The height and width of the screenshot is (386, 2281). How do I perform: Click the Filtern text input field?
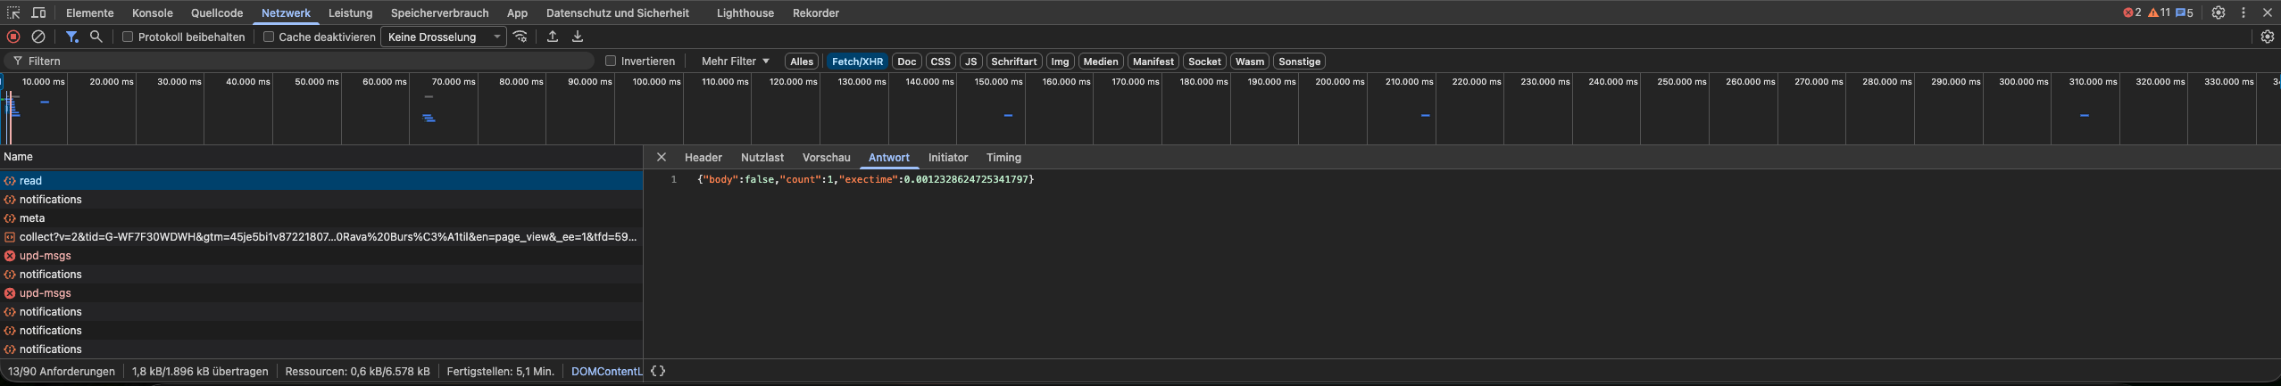(304, 61)
